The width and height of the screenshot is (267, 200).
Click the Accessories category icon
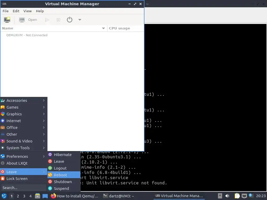tap(3, 101)
